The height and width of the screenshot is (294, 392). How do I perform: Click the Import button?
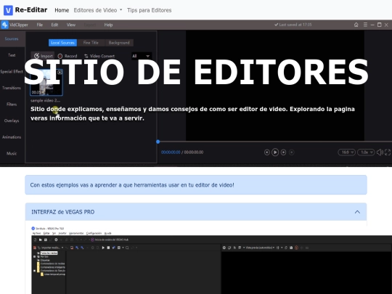[44, 56]
